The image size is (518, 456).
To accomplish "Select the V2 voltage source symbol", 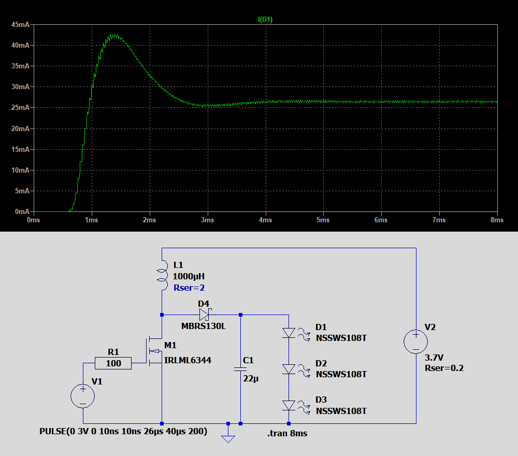I will [415, 341].
